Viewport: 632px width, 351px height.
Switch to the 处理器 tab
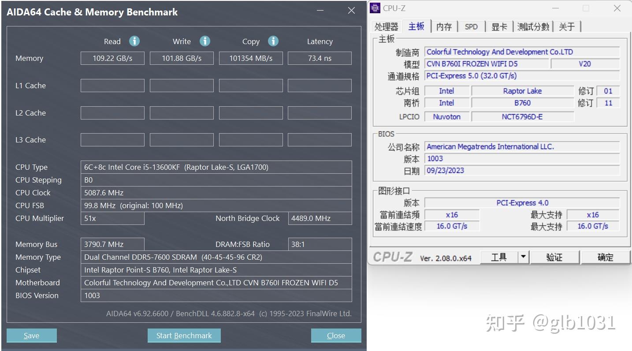386,26
